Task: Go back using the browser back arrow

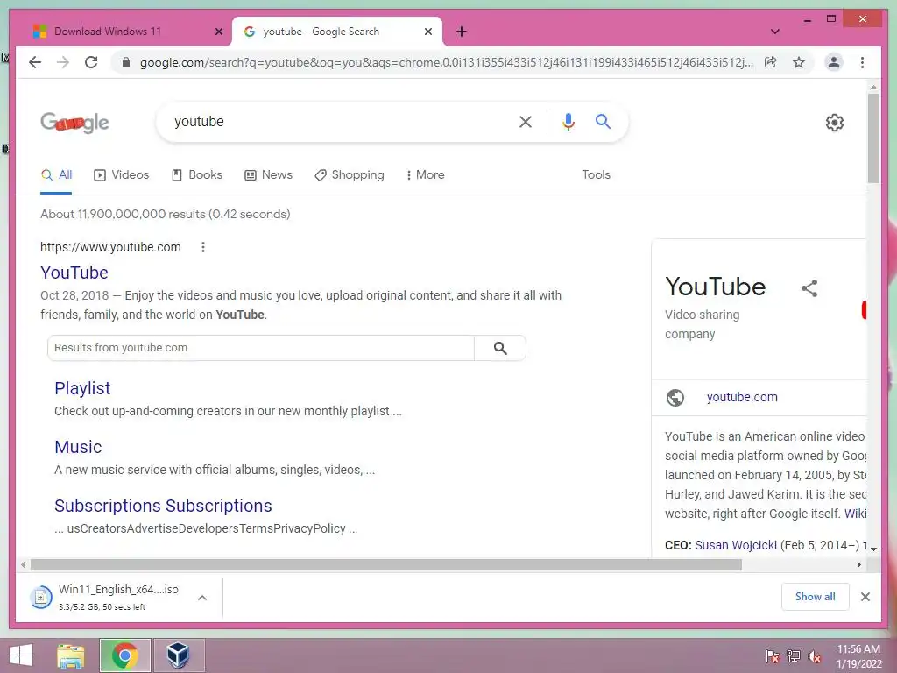Action: (x=35, y=62)
